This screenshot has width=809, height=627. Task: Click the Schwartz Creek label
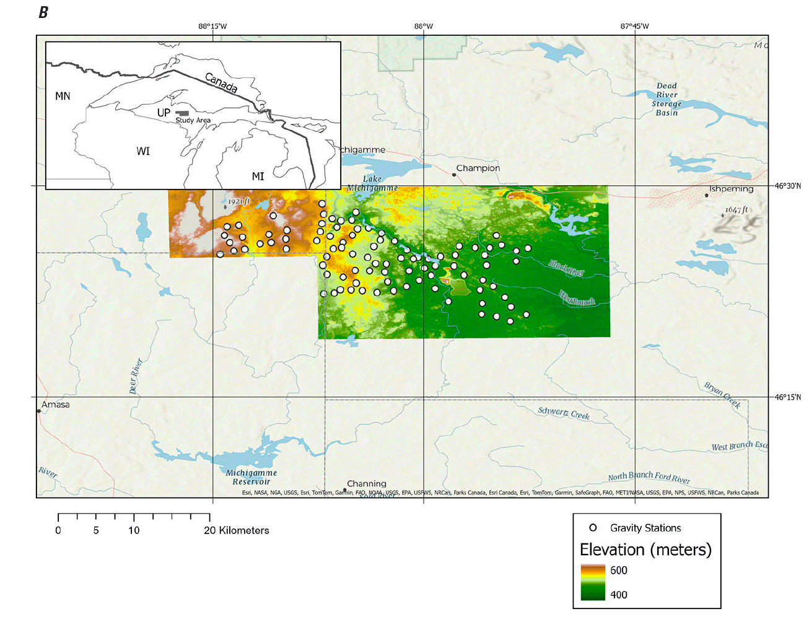point(564,413)
